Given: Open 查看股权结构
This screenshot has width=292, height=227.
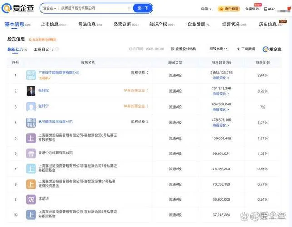Looking at the screenshot, I should 183,49.
